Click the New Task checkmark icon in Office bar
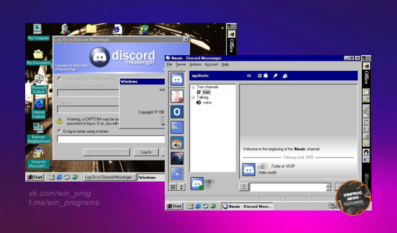Viewport: 397px width, 233px height. click(366, 122)
